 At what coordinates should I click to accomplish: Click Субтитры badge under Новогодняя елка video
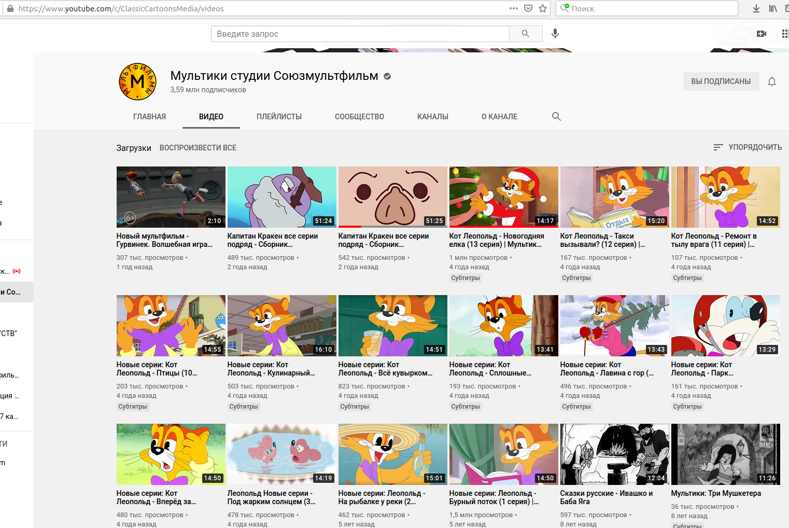point(466,278)
